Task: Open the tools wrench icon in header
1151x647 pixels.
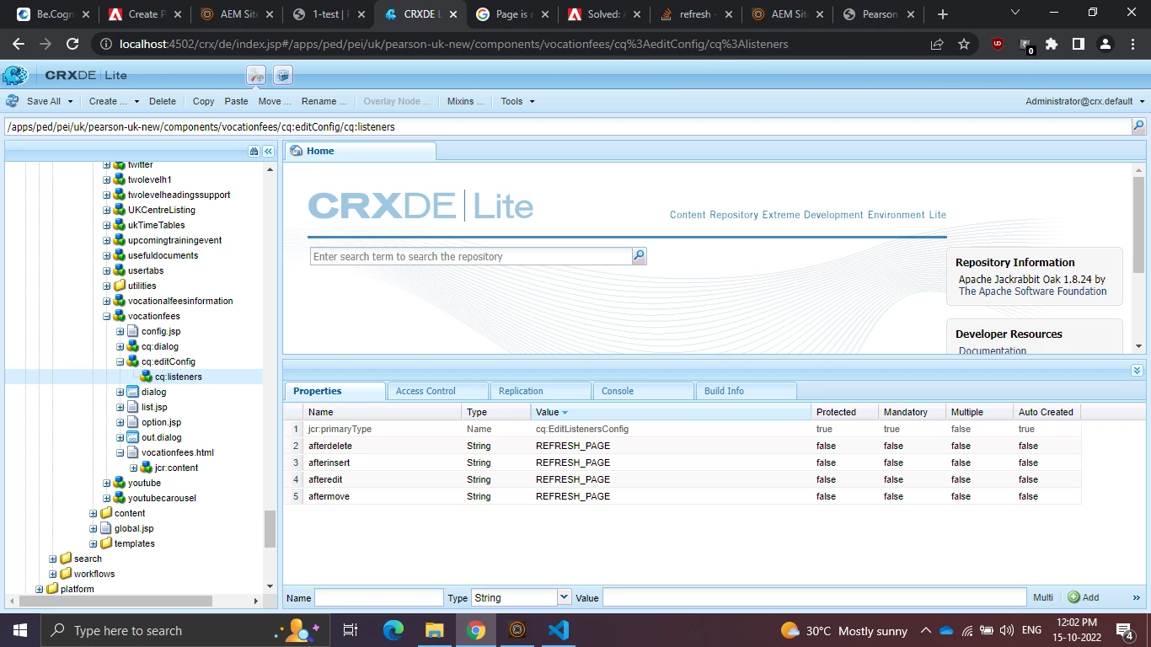Action: pos(256,75)
